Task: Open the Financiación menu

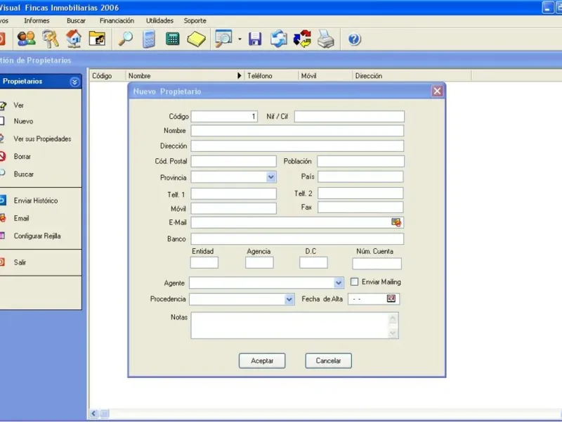Action: 117,20
